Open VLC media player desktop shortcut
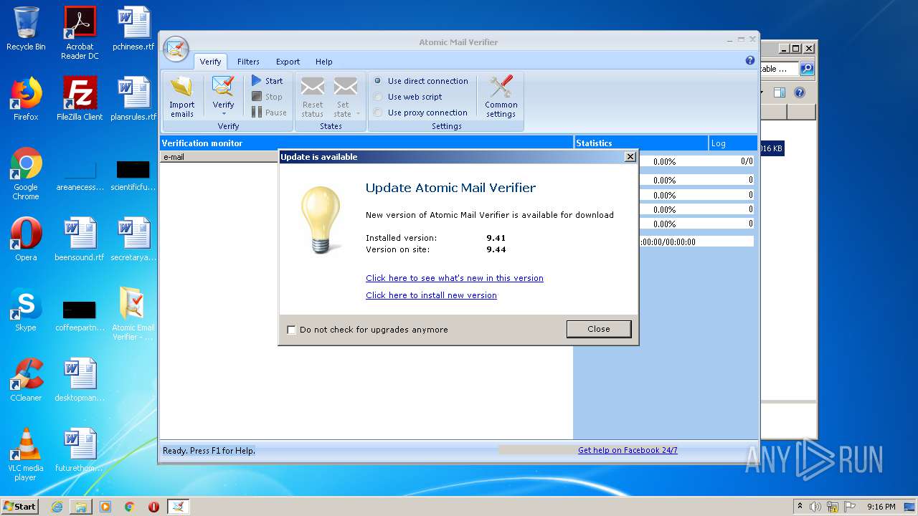The height and width of the screenshot is (516, 918). (x=26, y=454)
